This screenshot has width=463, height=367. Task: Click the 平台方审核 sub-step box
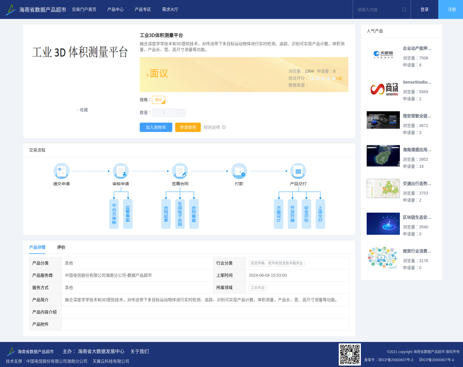[114, 214]
